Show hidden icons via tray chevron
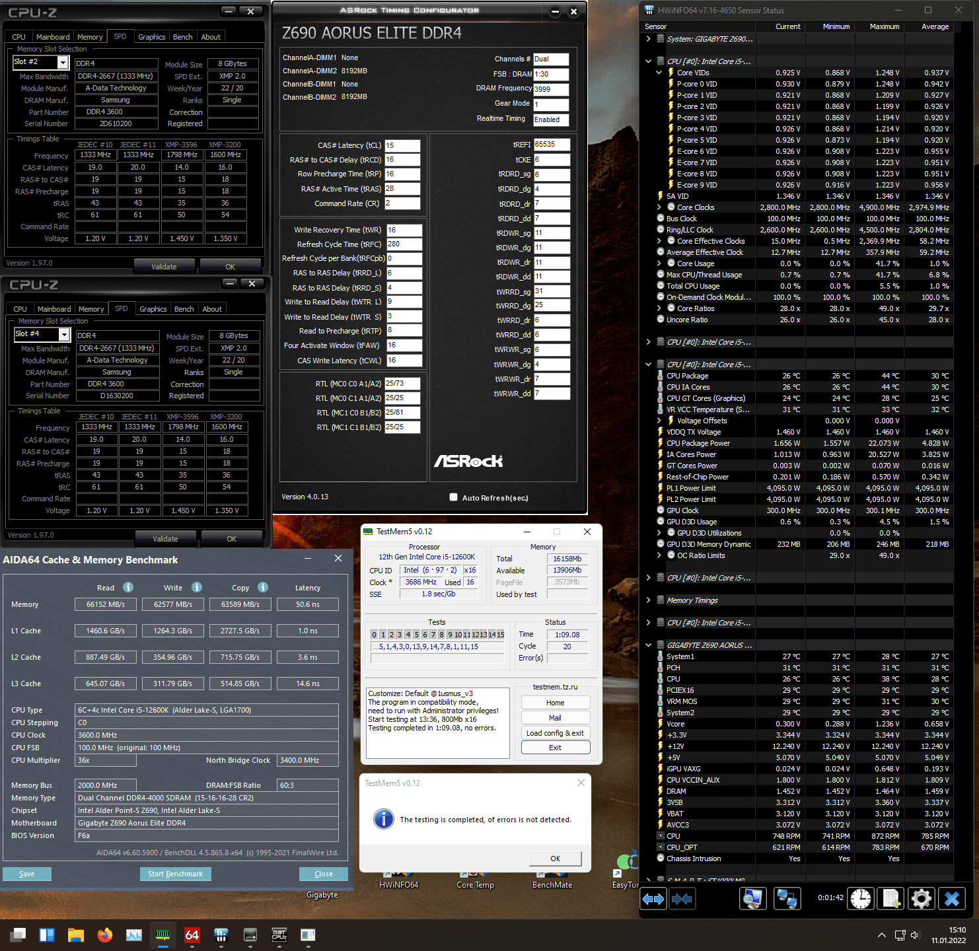This screenshot has height=951, width=979. (881, 935)
